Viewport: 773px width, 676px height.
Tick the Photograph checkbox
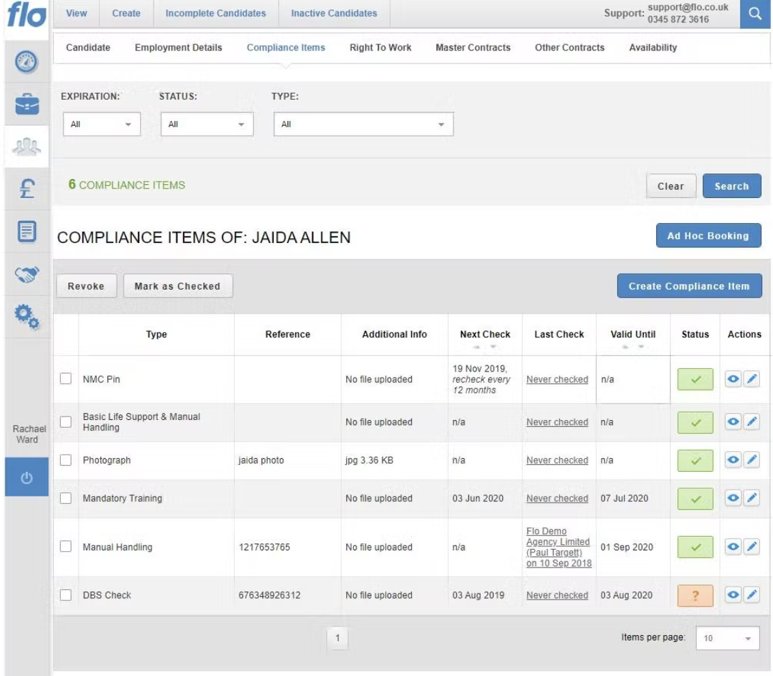pos(66,460)
